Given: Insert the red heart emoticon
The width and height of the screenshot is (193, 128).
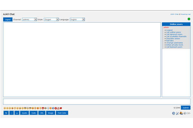Looking at the screenshot, I should point(61,108).
